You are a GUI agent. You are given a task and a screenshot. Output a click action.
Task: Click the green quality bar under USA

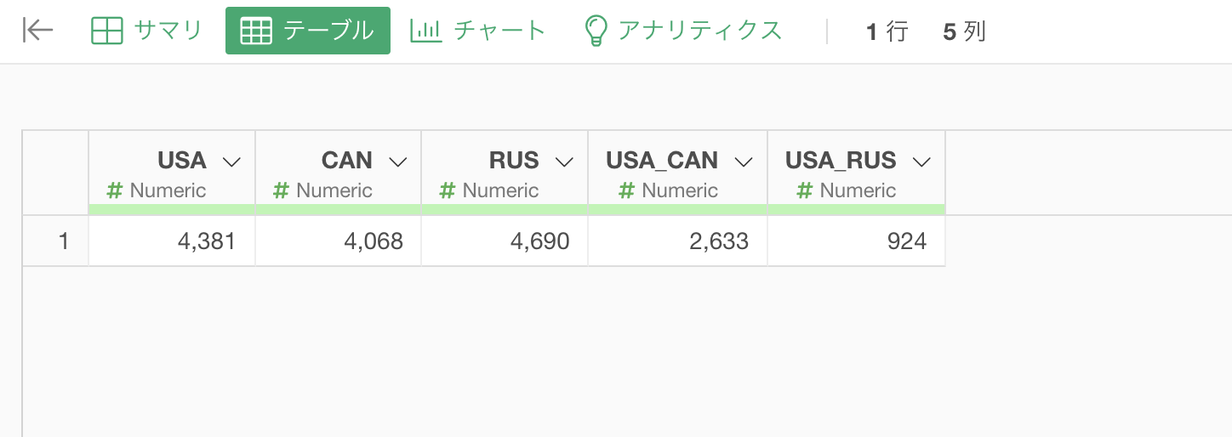[172, 209]
